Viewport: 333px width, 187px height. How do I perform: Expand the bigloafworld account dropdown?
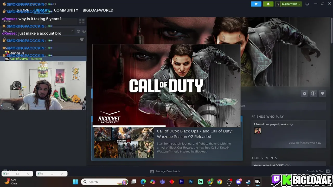(291, 4)
